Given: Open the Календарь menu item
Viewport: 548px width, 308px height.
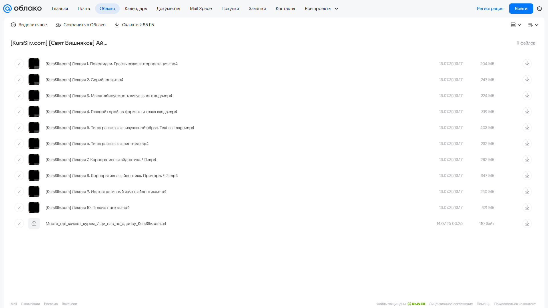Looking at the screenshot, I should [x=136, y=9].
